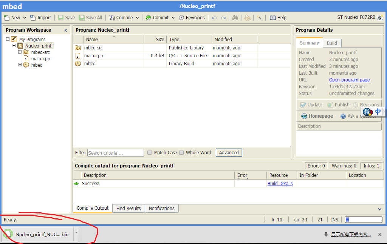This screenshot has height=244, width=387.
Task: Open the Build Details link
Action: coord(280,183)
